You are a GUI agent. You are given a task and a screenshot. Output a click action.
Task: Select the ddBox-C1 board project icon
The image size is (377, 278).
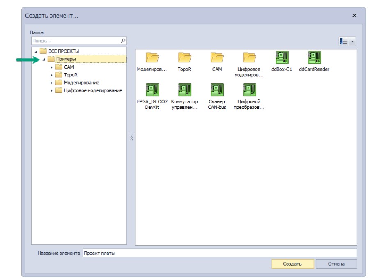click(x=282, y=57)
